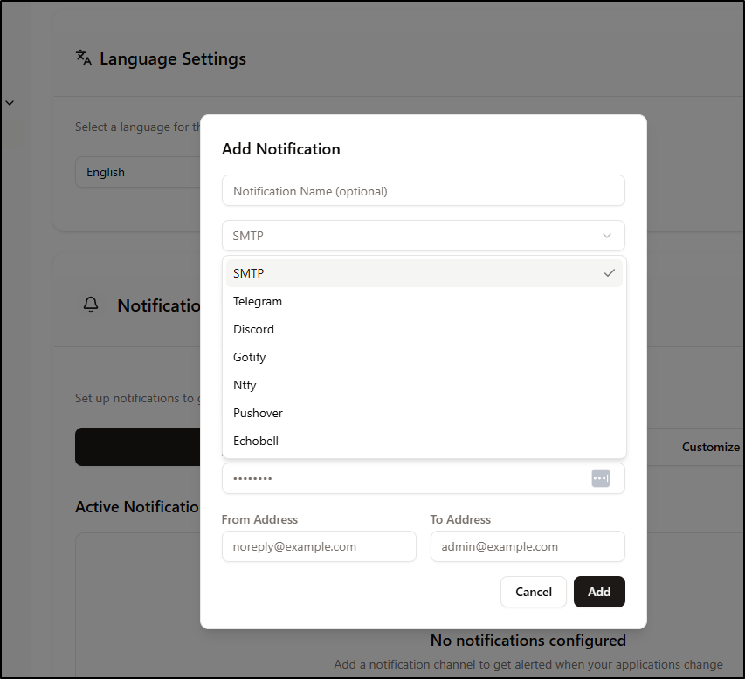Click the checkmark next to SMTP
This screenshot has width=745, height=679.
point(609,273)
